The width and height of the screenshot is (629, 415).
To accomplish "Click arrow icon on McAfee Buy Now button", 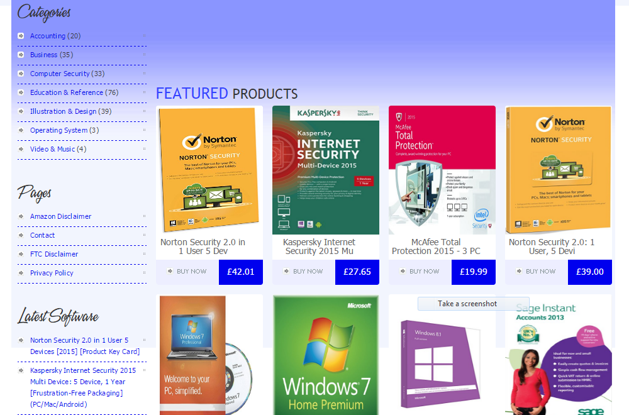I will 403,272.
